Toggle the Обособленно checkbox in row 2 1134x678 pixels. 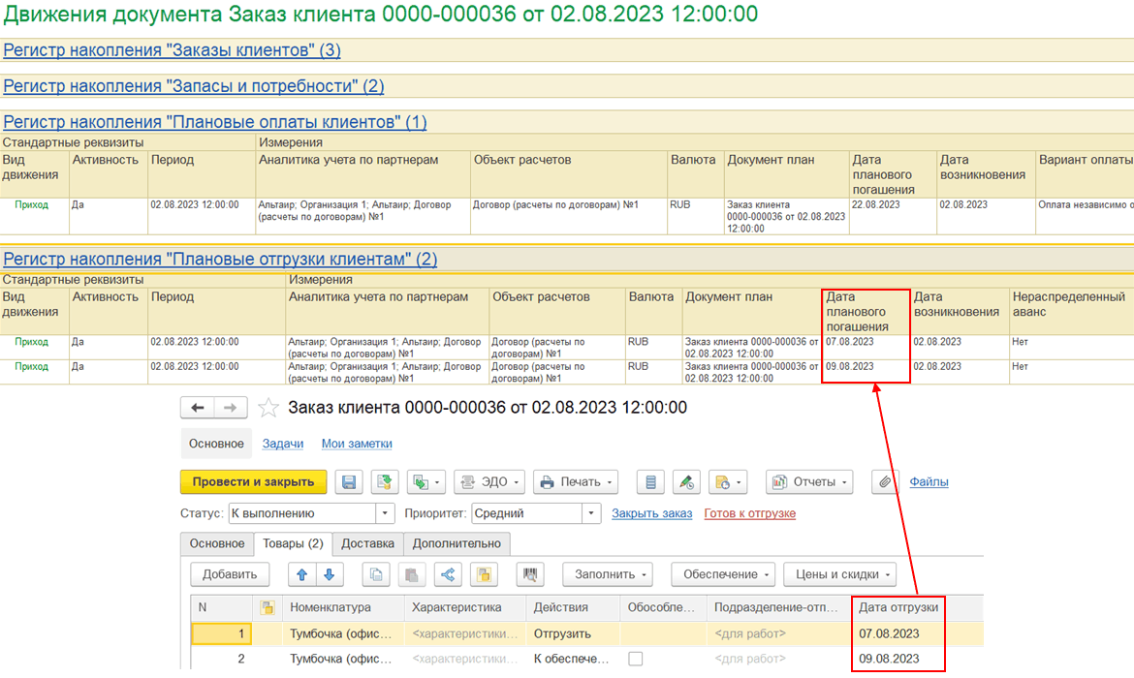pos(635,659)
